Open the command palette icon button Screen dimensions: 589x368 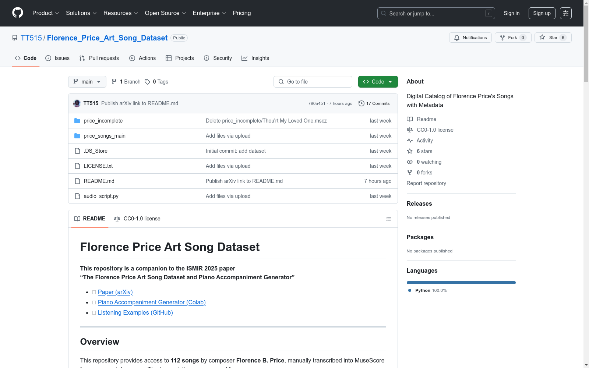click(566, 13)
